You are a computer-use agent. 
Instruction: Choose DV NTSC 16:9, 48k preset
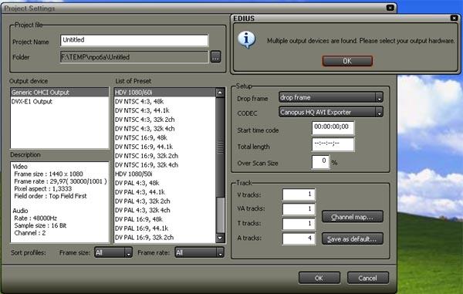click(165, 138)
